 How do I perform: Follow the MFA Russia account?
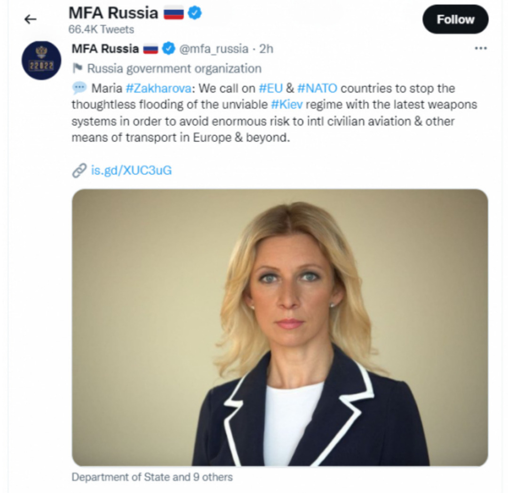click(x=455, y=19)
